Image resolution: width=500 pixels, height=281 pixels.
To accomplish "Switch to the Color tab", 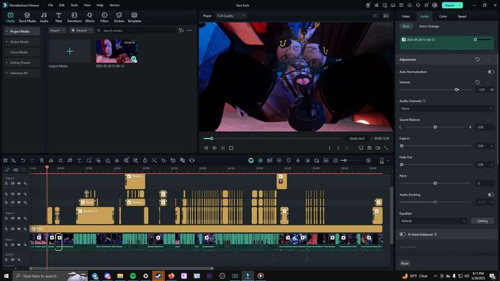I will click(443, 16).
